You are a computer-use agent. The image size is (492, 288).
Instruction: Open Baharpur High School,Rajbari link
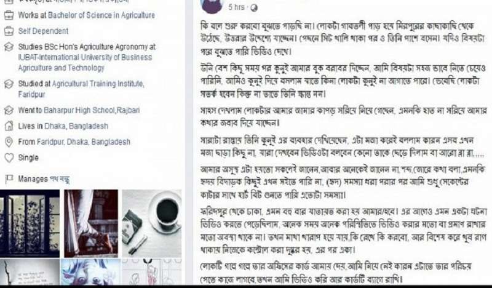pyautogui.click(x=92, y=110)
